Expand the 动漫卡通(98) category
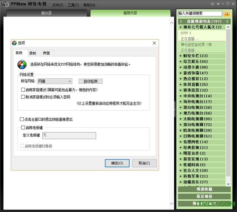 point(202,67)
